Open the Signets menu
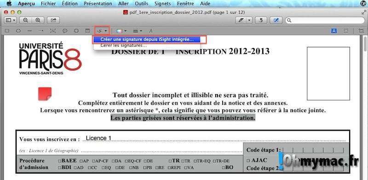This screenshot has height=180, width=368. pyautogui.click(x=162, y=4)
